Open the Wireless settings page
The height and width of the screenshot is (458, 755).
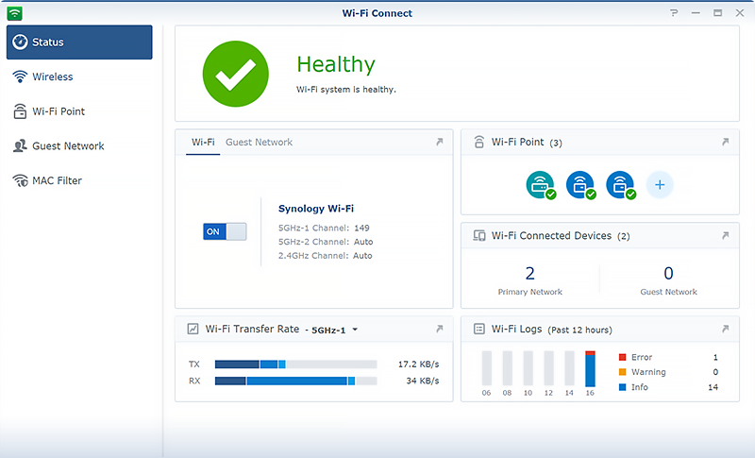pos(79,77)
